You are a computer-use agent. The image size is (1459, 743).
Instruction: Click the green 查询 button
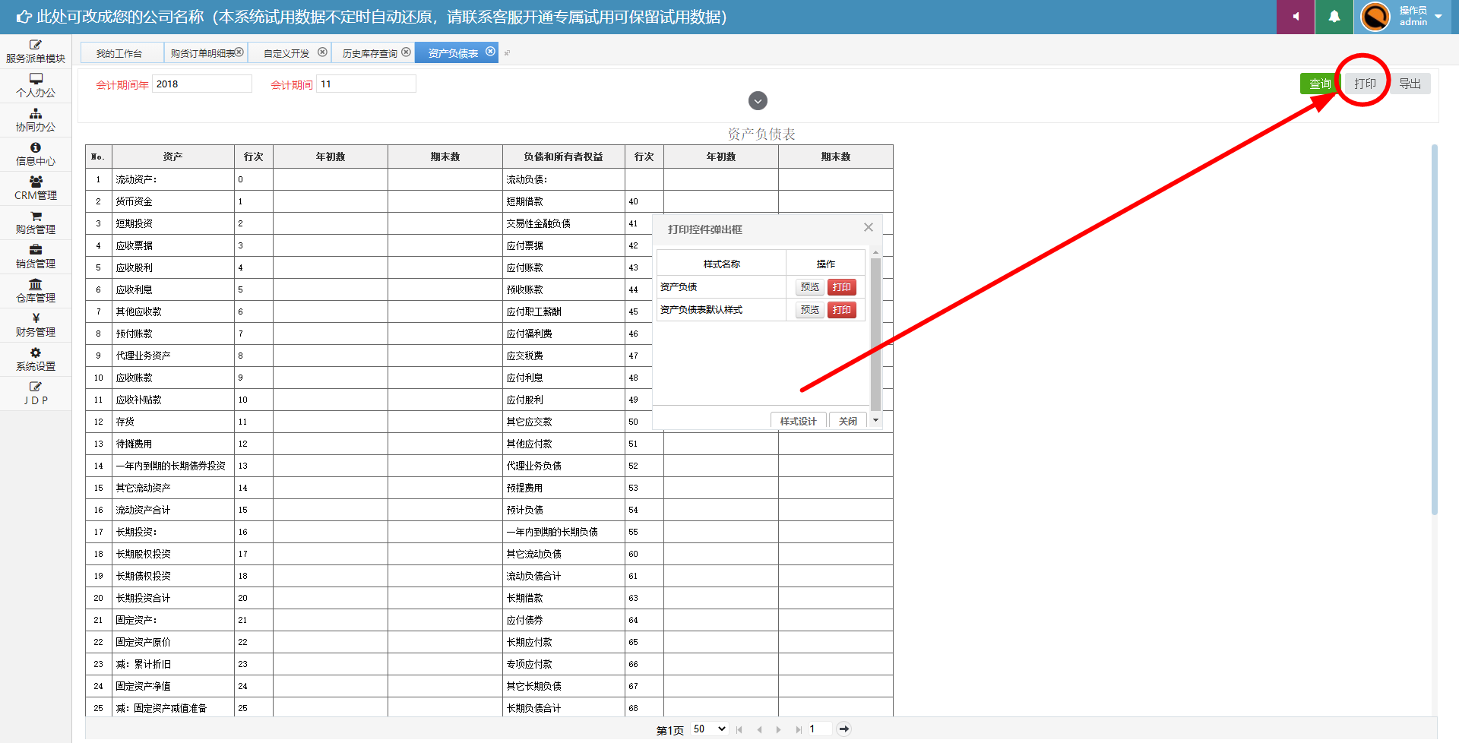point(1320,84)
